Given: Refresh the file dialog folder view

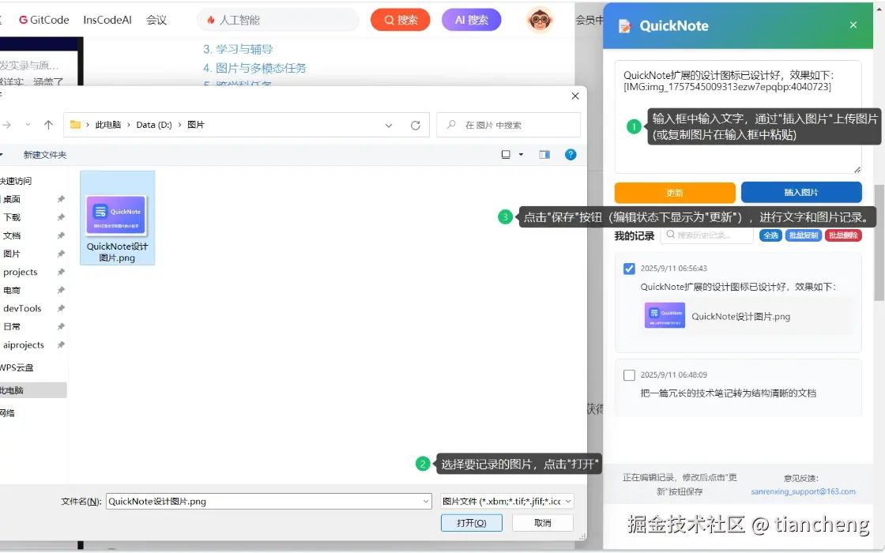Looking at the screenshot, I should point(415,125).
